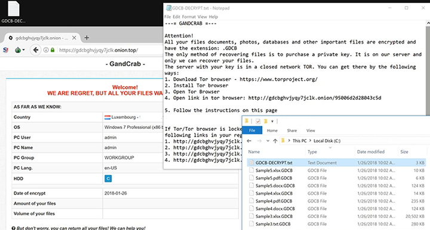Select Sample4.pdf.GDCB file

[x=274, y=201]
